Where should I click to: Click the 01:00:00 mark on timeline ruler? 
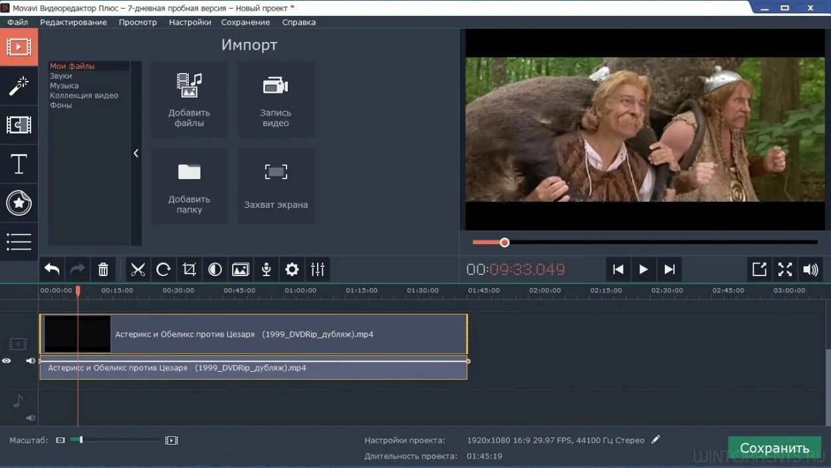pos(300,291)
